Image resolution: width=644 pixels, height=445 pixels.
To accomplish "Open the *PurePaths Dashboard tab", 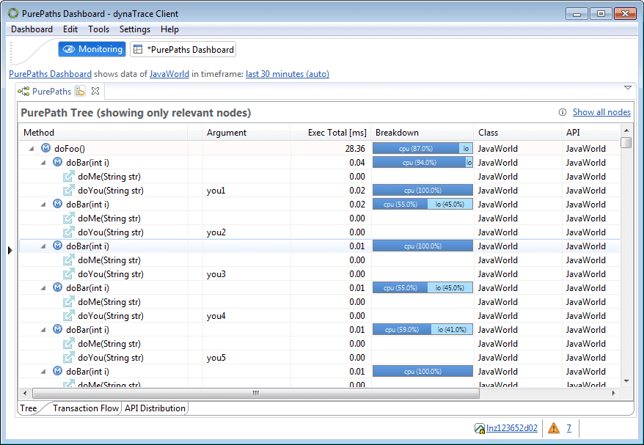I will 183,49.
